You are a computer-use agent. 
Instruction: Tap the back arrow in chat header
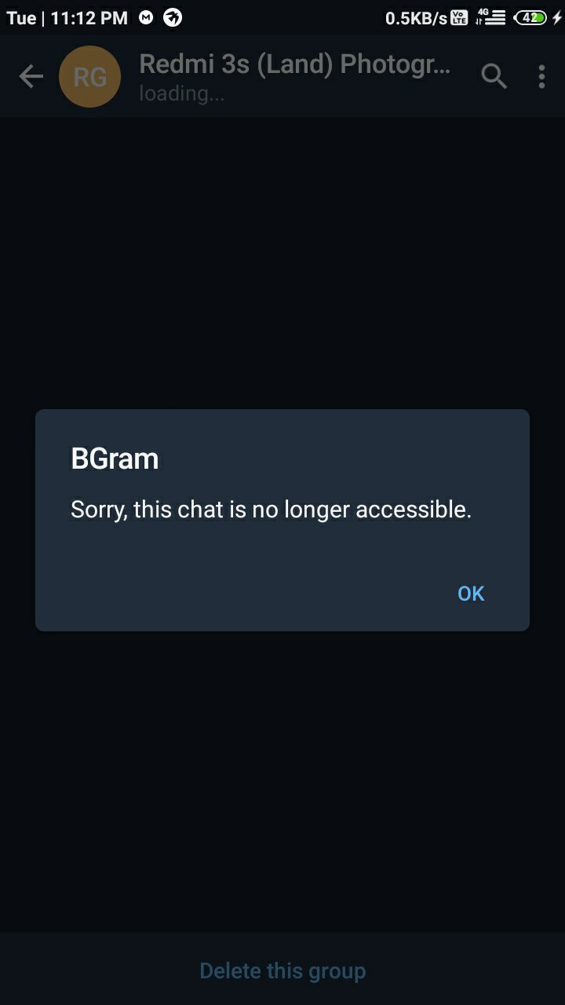(x=31, y=76)
